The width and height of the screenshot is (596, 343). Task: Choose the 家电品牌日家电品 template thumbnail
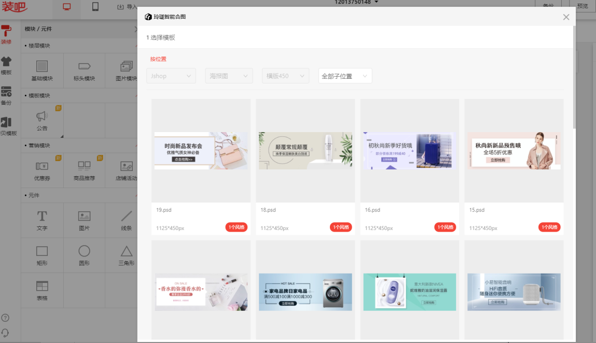point(306,292)
